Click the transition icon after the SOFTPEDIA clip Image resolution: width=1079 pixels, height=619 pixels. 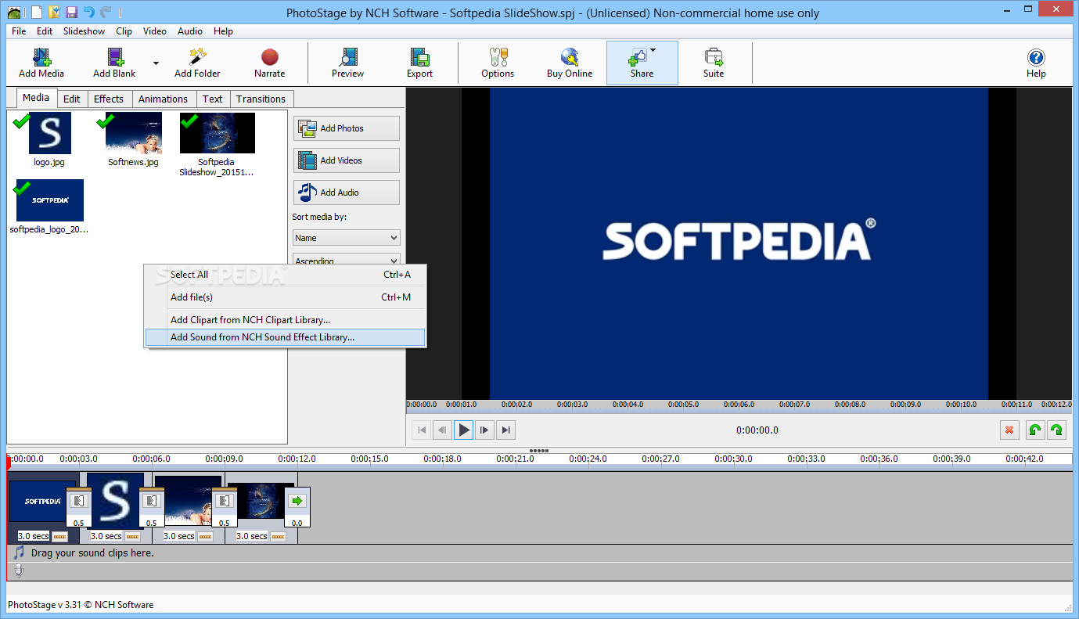78,500
